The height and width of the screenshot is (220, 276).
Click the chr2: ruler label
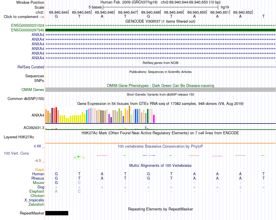point(40,12)
